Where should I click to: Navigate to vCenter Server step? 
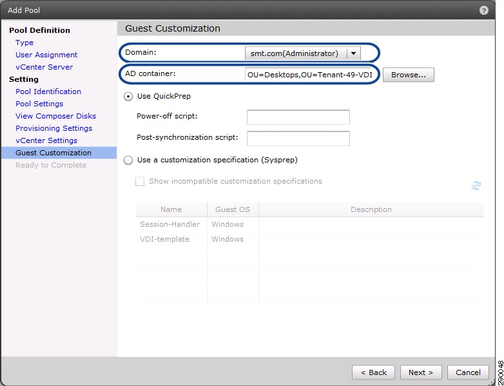coord(44,67)
